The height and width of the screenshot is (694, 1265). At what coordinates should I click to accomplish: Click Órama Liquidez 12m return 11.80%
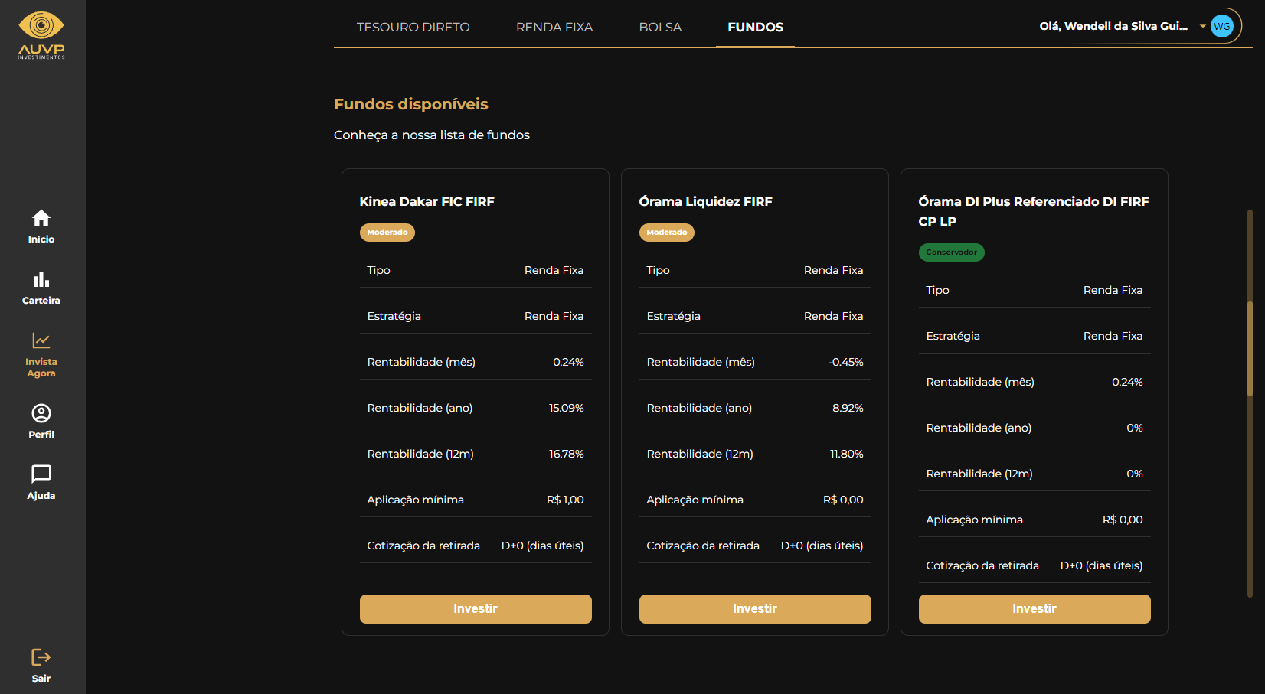point(847,454)
